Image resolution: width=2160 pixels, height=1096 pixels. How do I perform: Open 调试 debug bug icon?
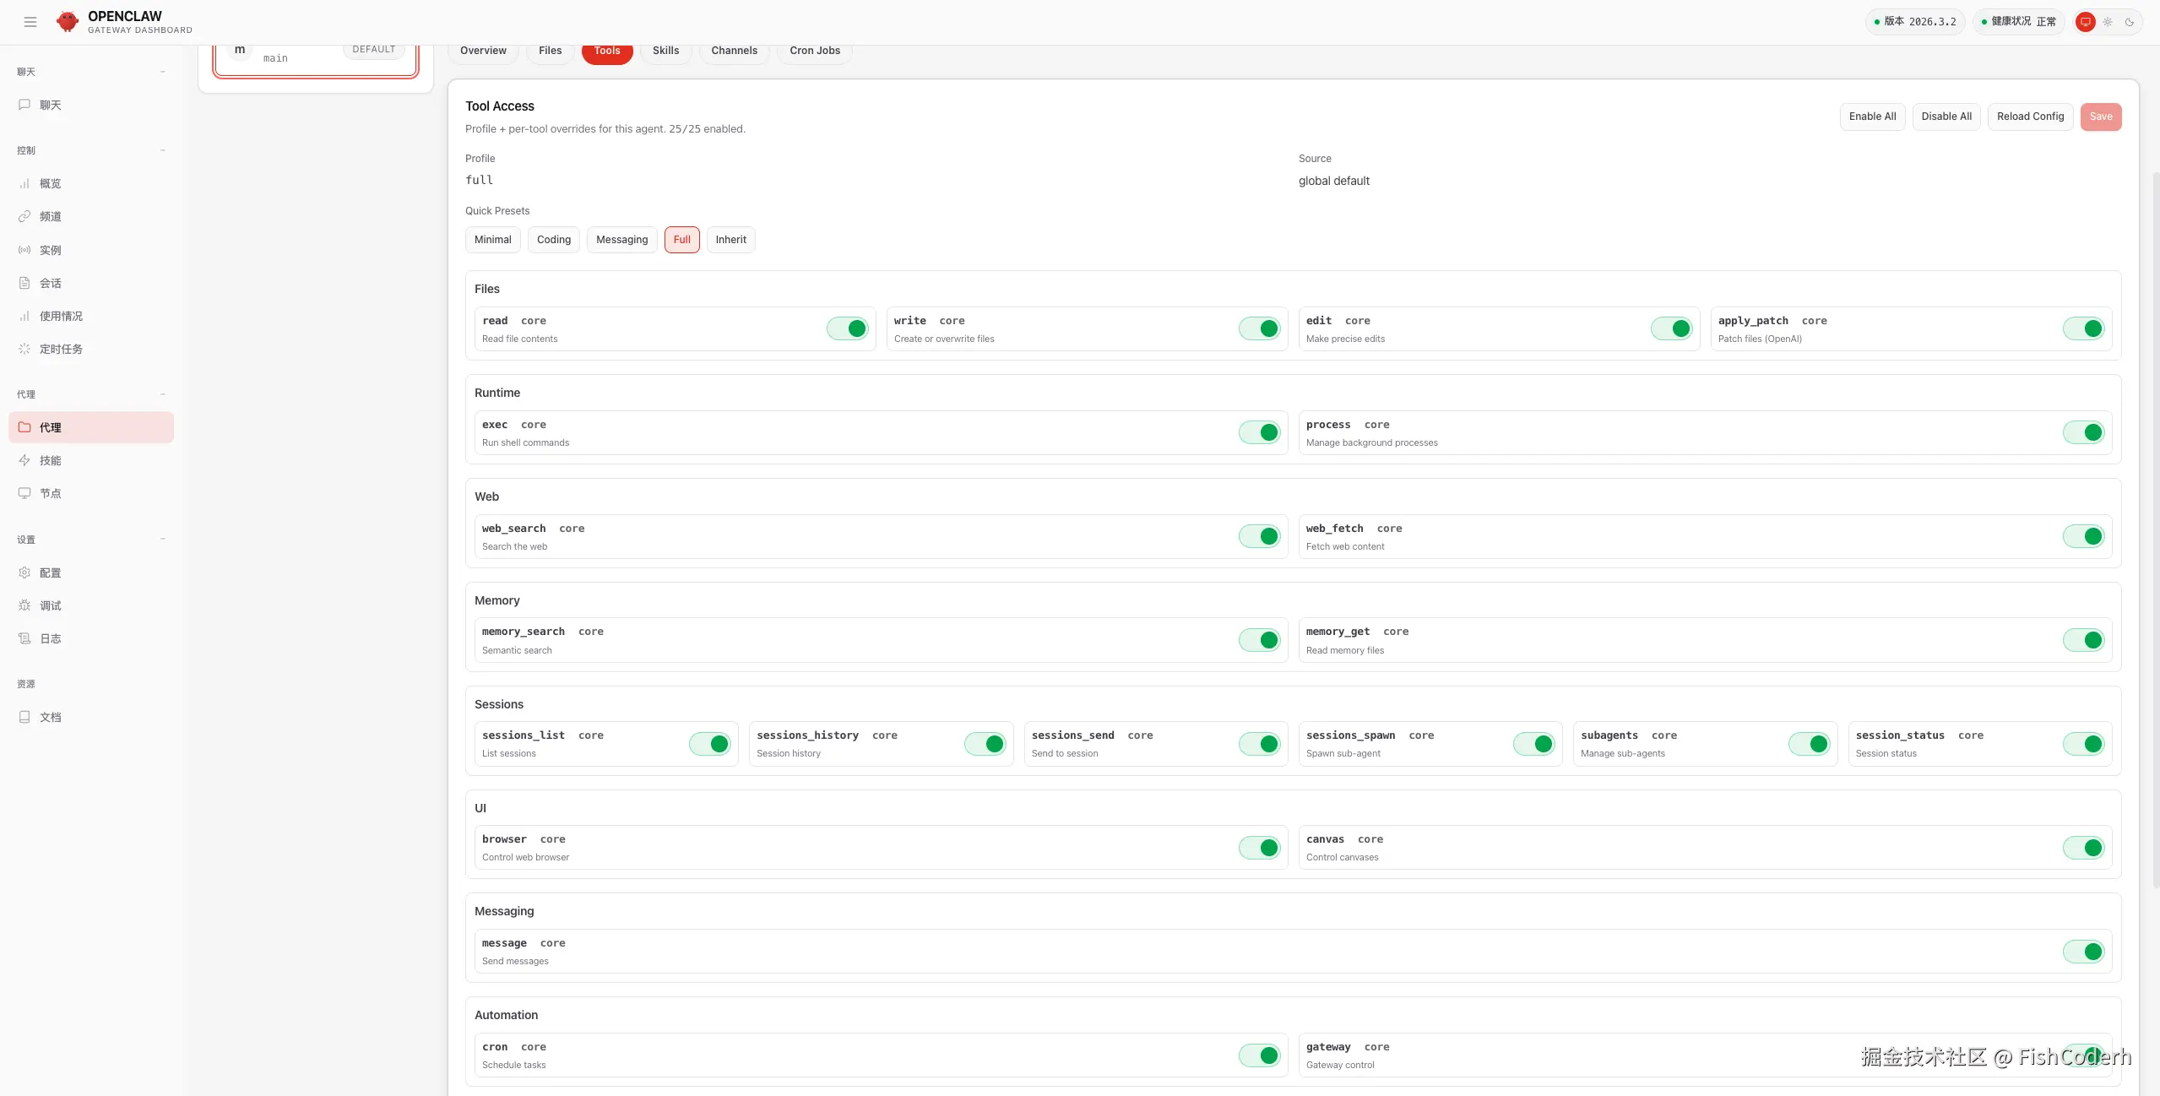pyautogui.click(x=24, y=605)
